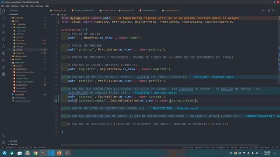Launch Google Chrome from taskbar
Screen dimensions: 280x157
point(35,153)
